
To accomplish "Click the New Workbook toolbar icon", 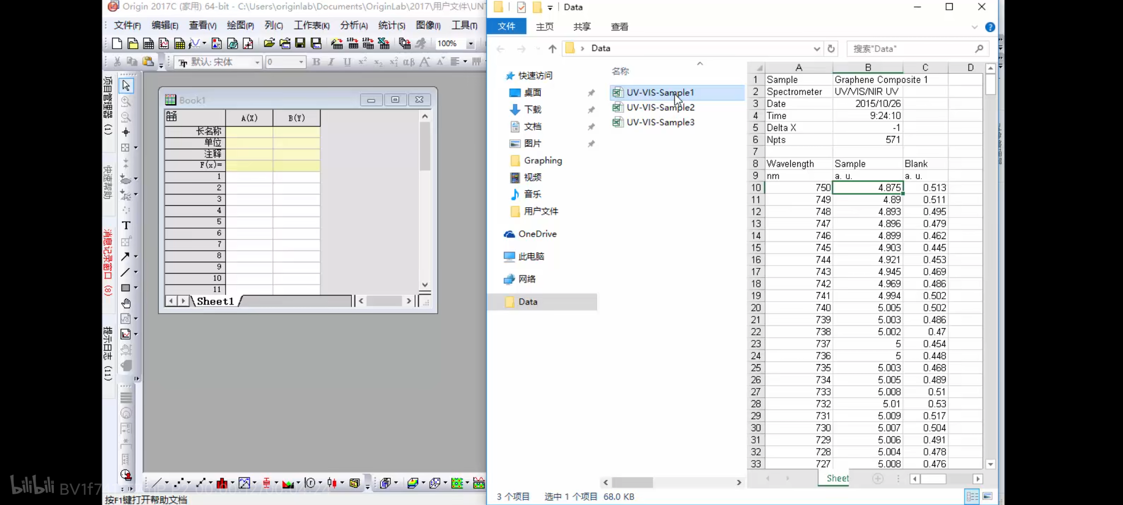I will click(x=148, y=44).
